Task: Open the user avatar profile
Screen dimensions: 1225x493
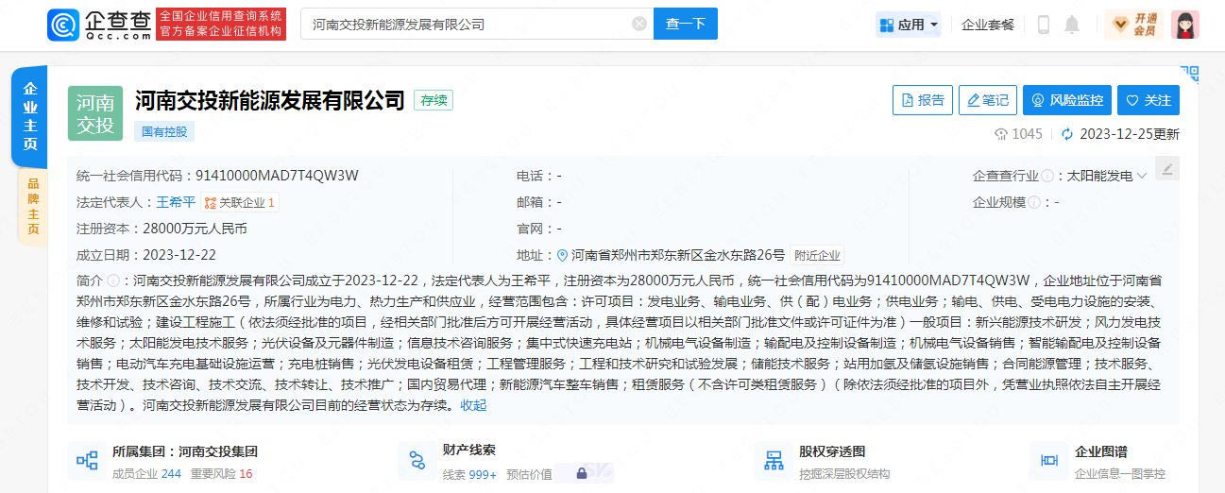Action: (x=1185, y=25)
